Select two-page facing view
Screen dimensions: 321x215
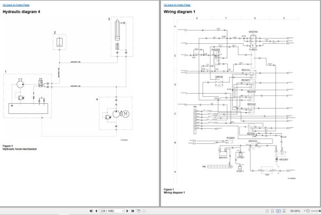click(278, 211)
